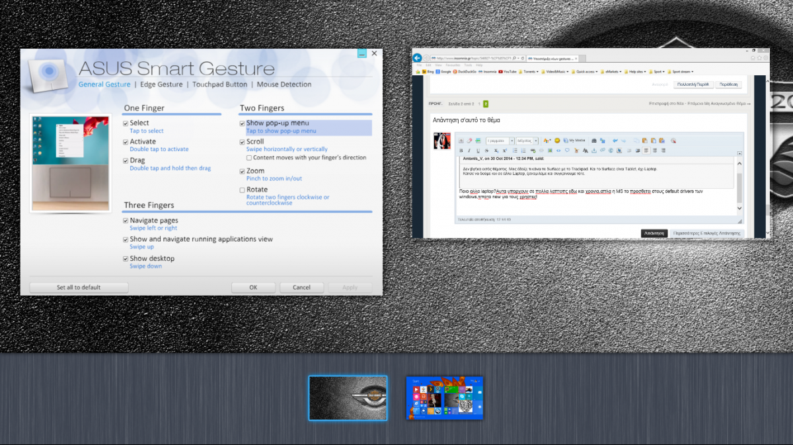Toggle Show and navigate running applications view
Screen dimensions: 793x445
pyautogui.click(x=126, y=240)
